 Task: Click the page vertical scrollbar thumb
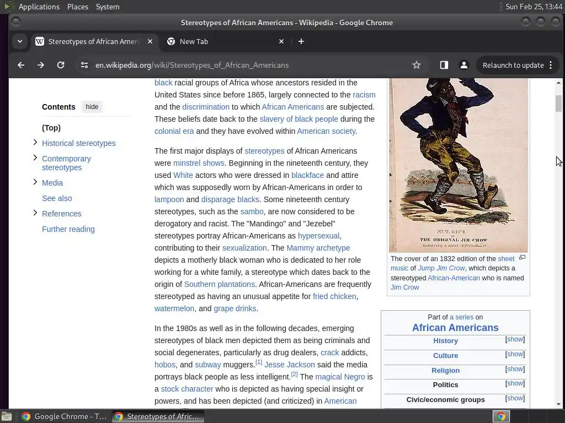click(558, 104)
